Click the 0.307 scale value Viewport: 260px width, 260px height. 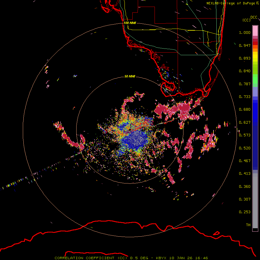(245, 199)
